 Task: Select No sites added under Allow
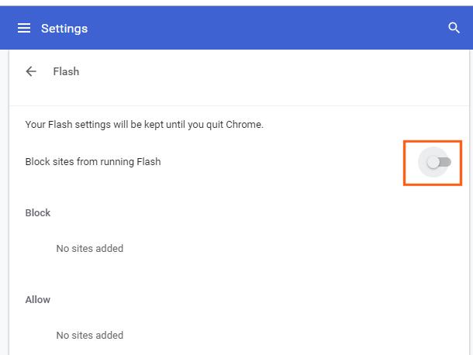90,336
